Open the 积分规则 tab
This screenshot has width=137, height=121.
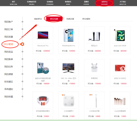86,19
